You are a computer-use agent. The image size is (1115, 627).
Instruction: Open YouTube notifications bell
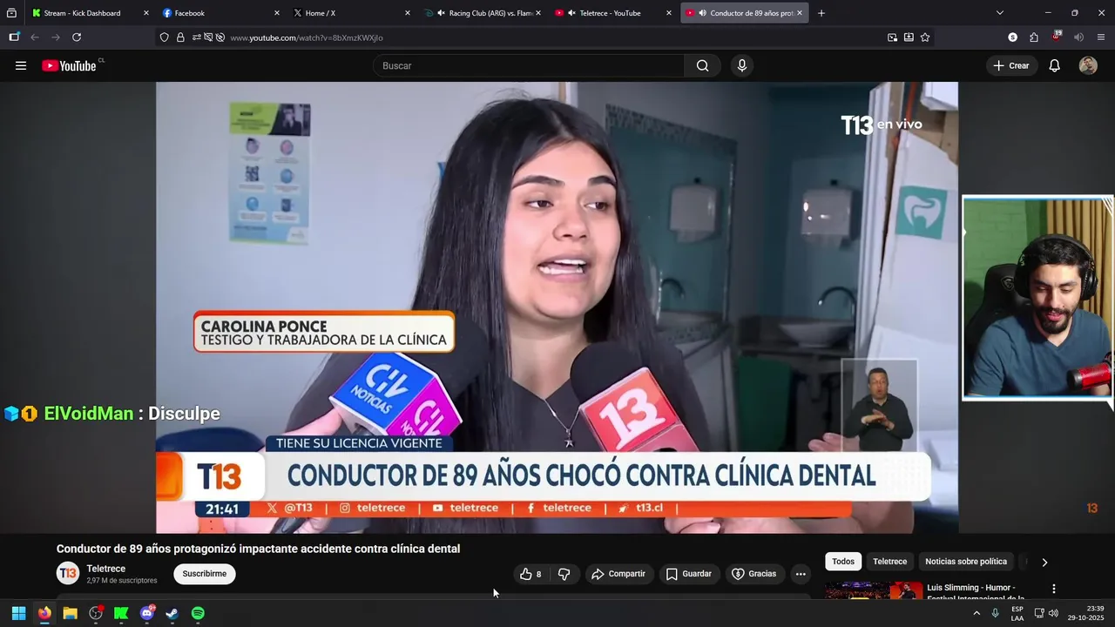click(1054, 65)
